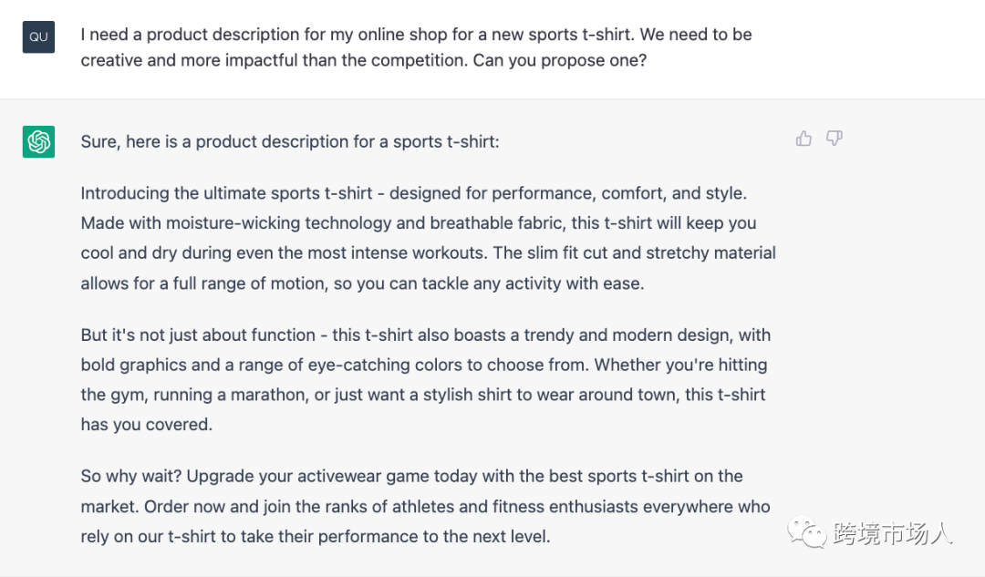The height and width of the screenshot is (577, 985).
Task: Click the WeChat watermark logo
Action: [x=809, y=531]
